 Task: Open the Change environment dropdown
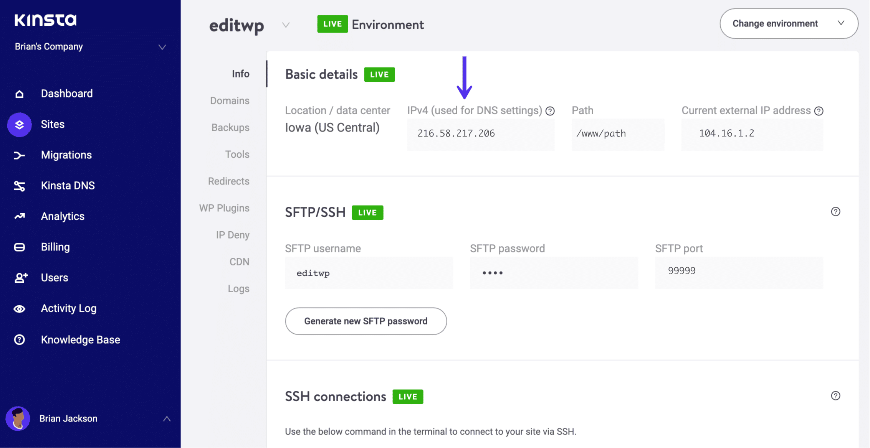coord(789,24)
